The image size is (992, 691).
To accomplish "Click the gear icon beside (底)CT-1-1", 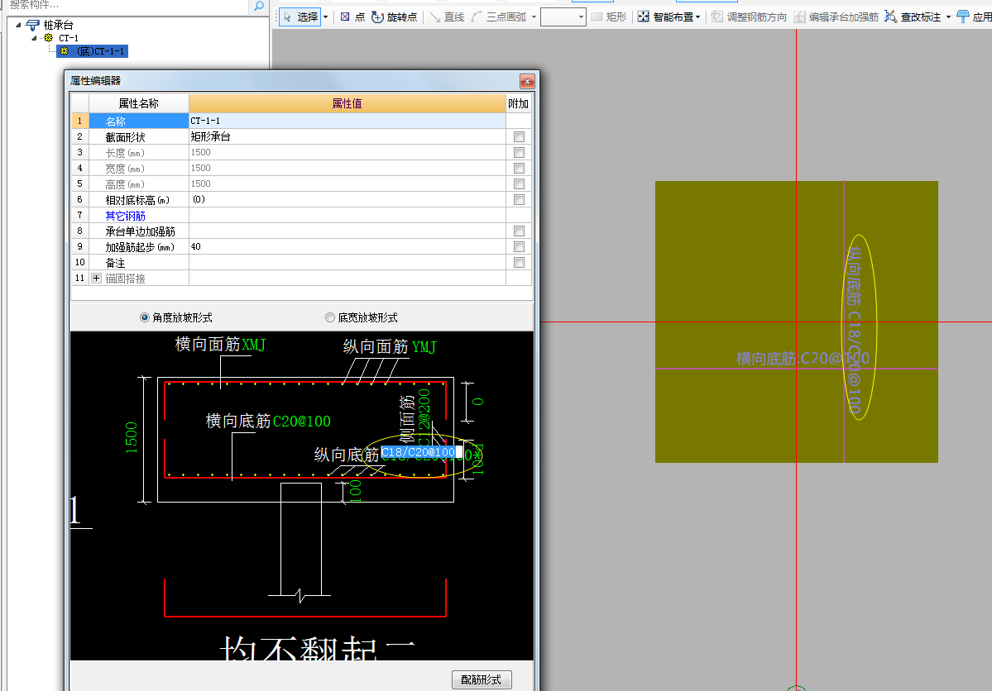I will pyautogui.click(x=64, y=50).
